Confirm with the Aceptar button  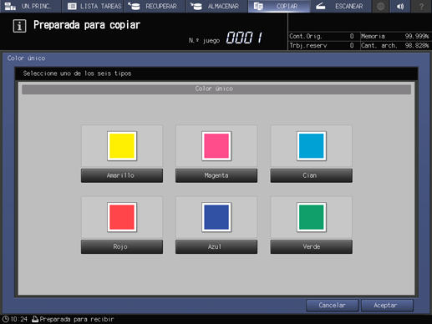(x=387, y=306)
